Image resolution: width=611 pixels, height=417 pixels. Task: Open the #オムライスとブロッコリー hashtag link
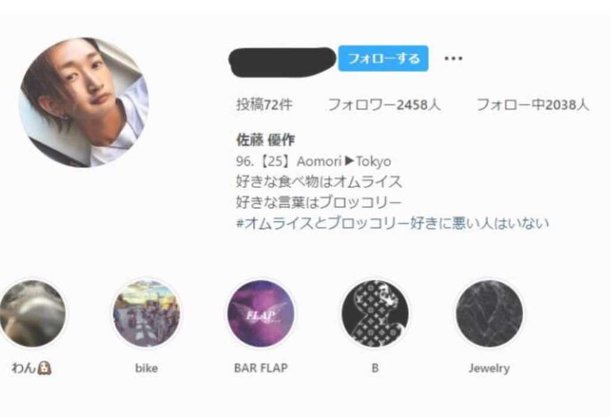click(x=393, y=223)
